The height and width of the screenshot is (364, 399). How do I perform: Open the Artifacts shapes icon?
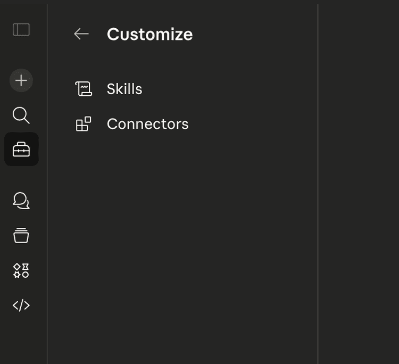tap(21, 270)
